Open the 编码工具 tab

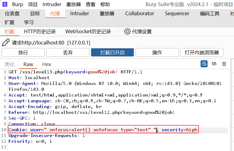click(x=209, y=13)
